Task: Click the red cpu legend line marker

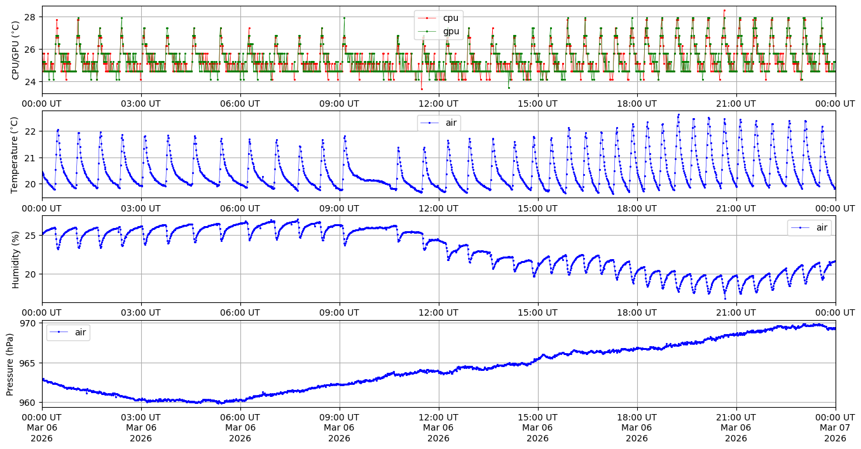Action: coord(428,18)
